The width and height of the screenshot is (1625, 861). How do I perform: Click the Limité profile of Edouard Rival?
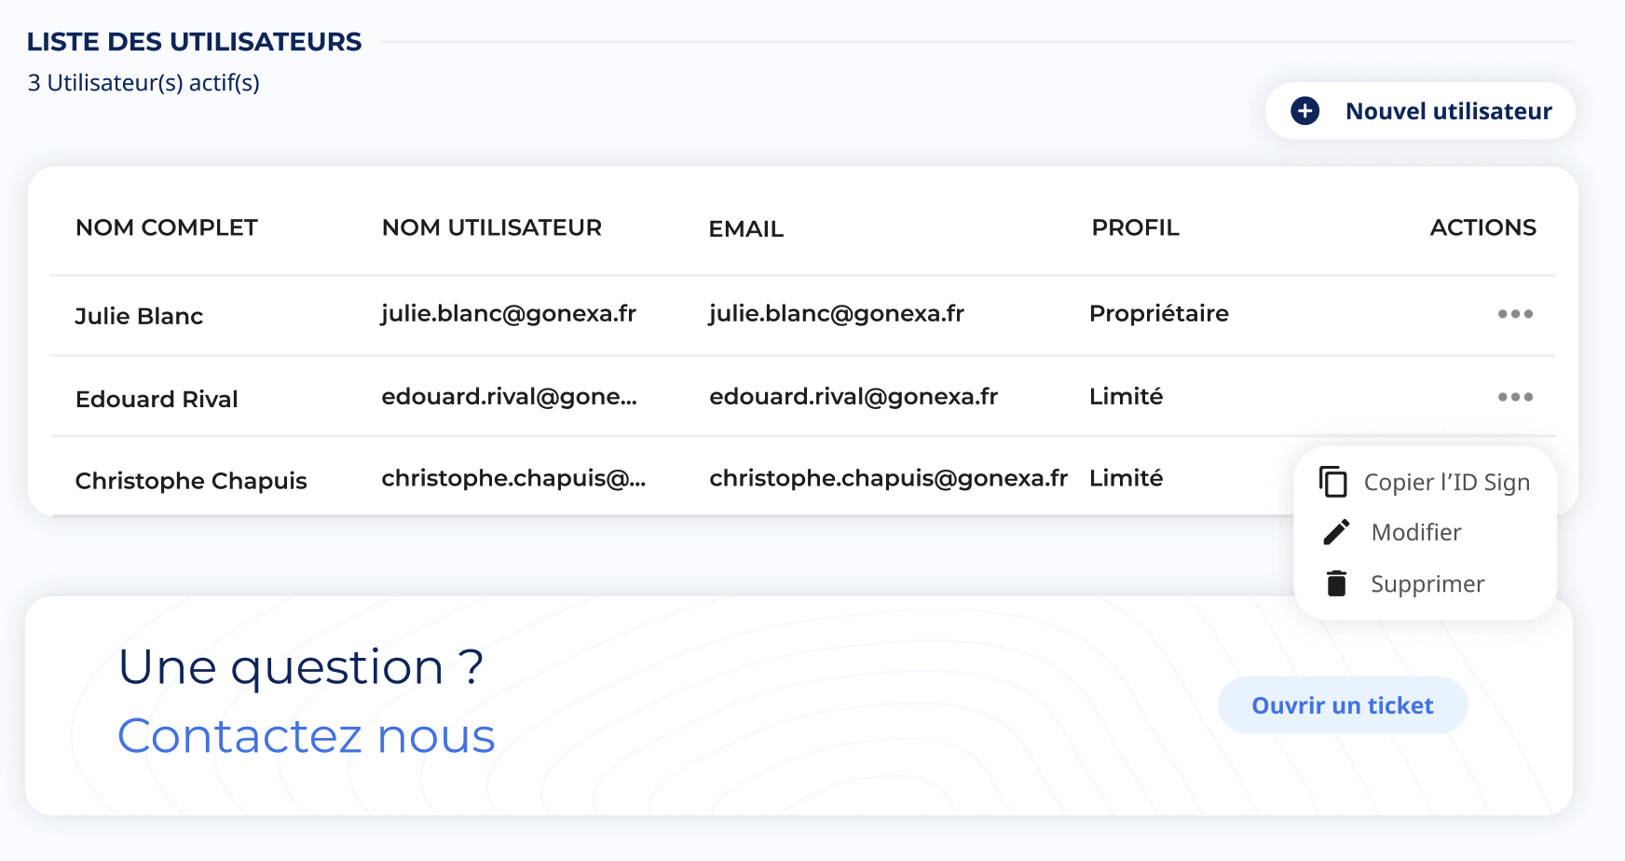(1127, 396)
